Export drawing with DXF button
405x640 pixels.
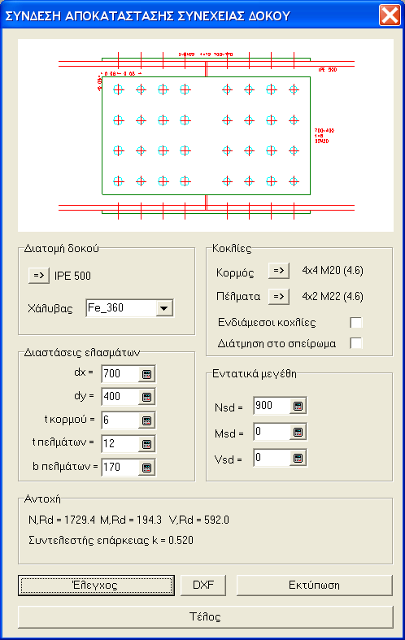click(203, 586)
